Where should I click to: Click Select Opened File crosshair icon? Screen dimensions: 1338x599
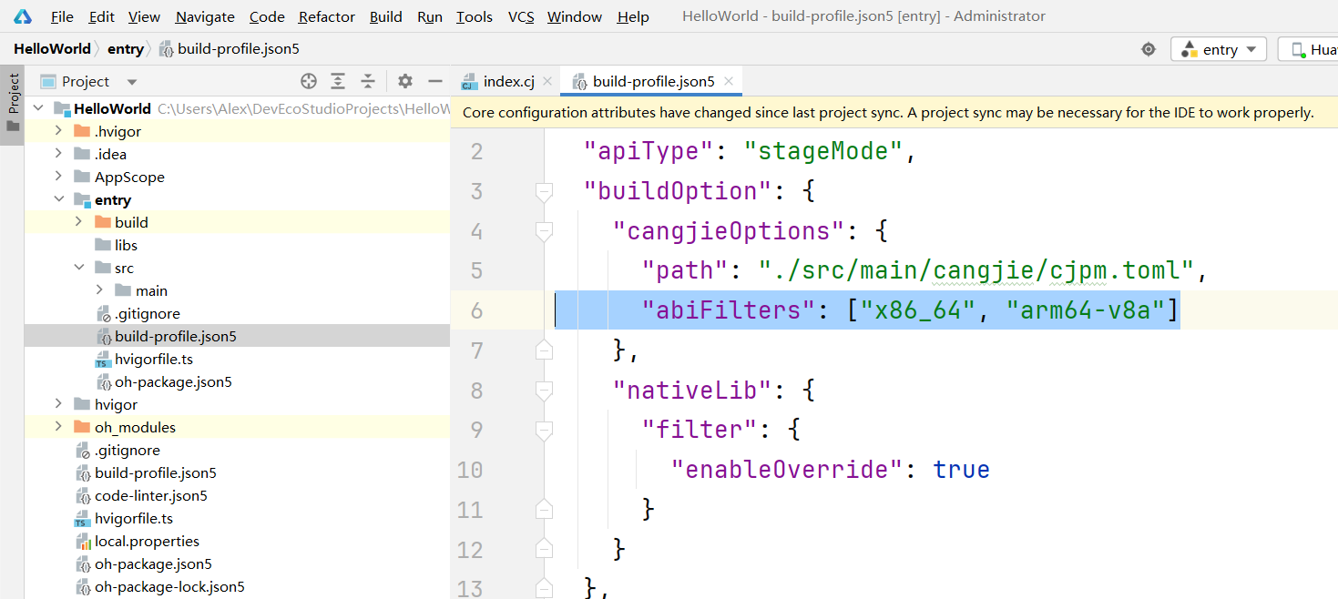click(x=309, y=82)
